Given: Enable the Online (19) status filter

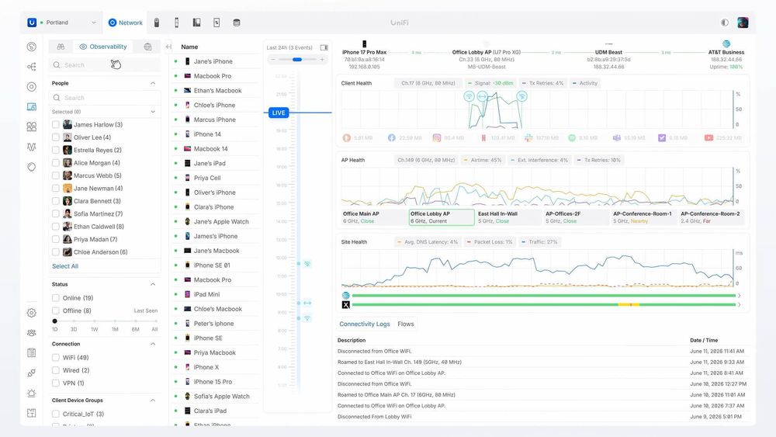Looking at the screenshot, I should (55, 298).
